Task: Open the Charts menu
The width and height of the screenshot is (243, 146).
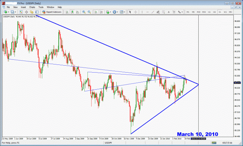Action: coord(32,7)
